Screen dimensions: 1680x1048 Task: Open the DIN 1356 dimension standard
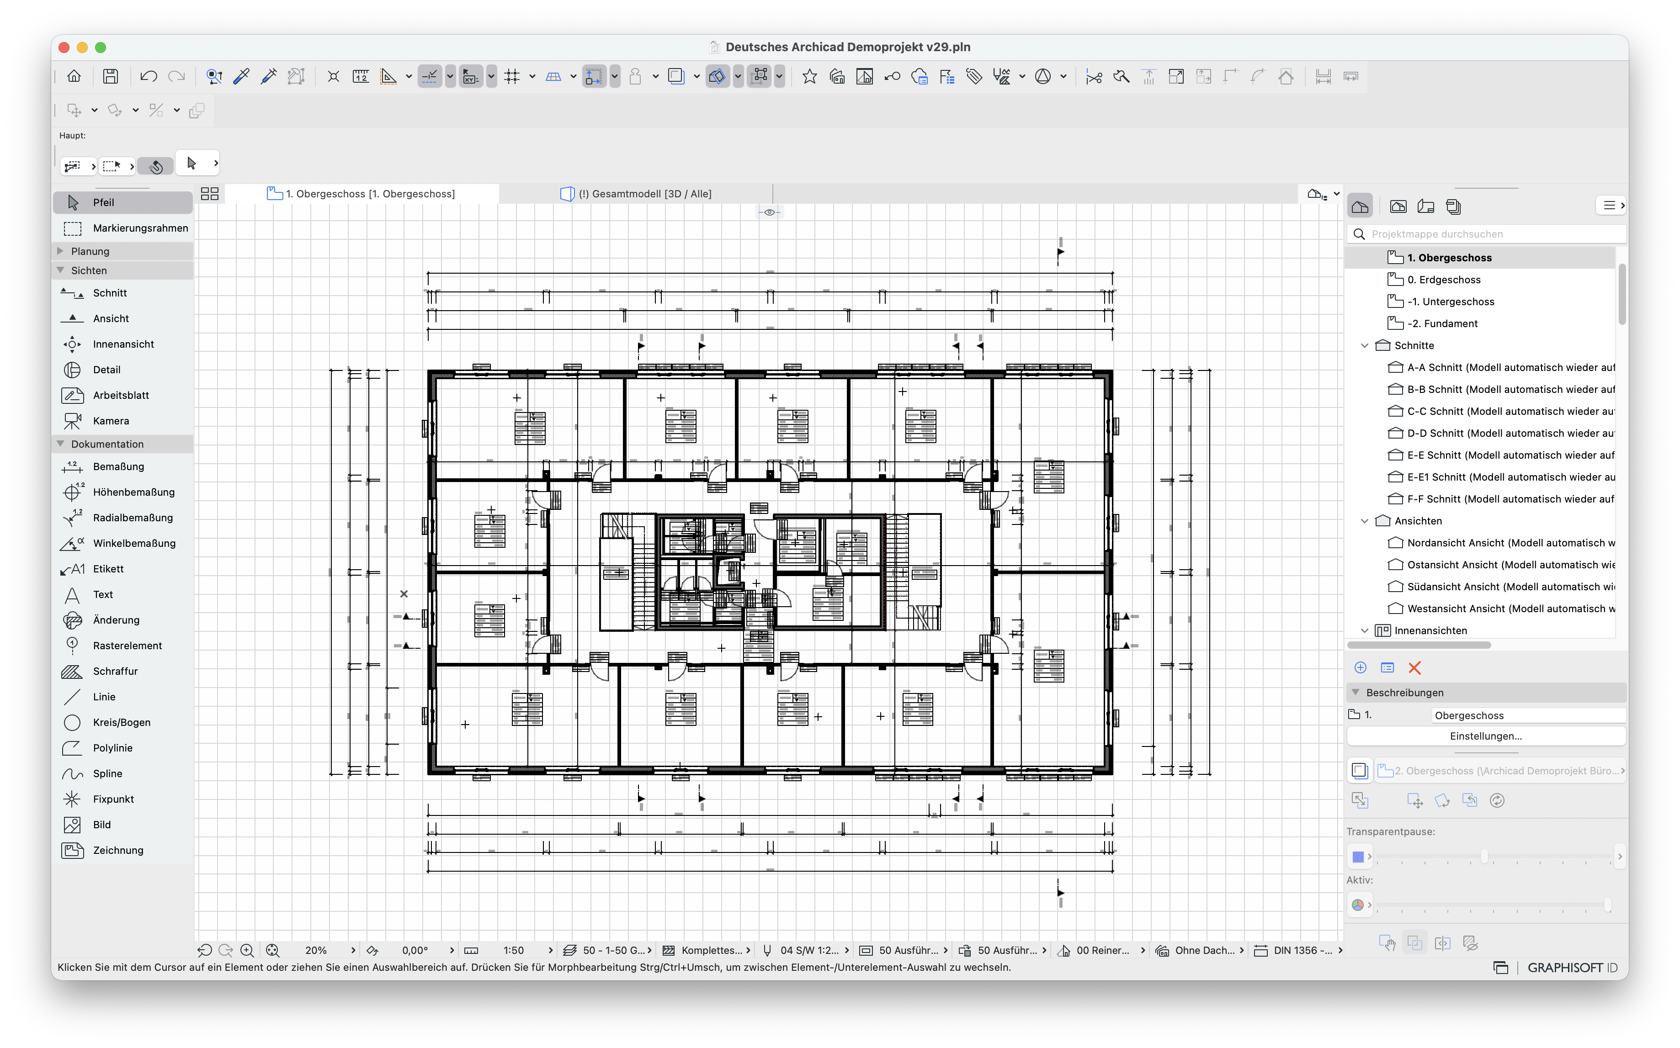(1298, 950)
